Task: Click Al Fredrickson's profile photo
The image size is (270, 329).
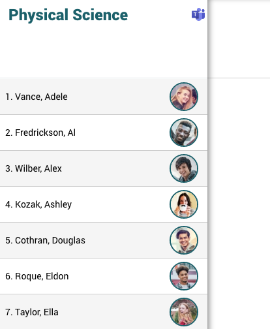Action: (x=184, y=133)
